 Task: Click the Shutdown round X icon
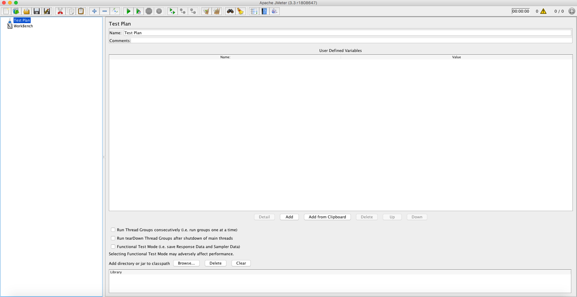159,11
